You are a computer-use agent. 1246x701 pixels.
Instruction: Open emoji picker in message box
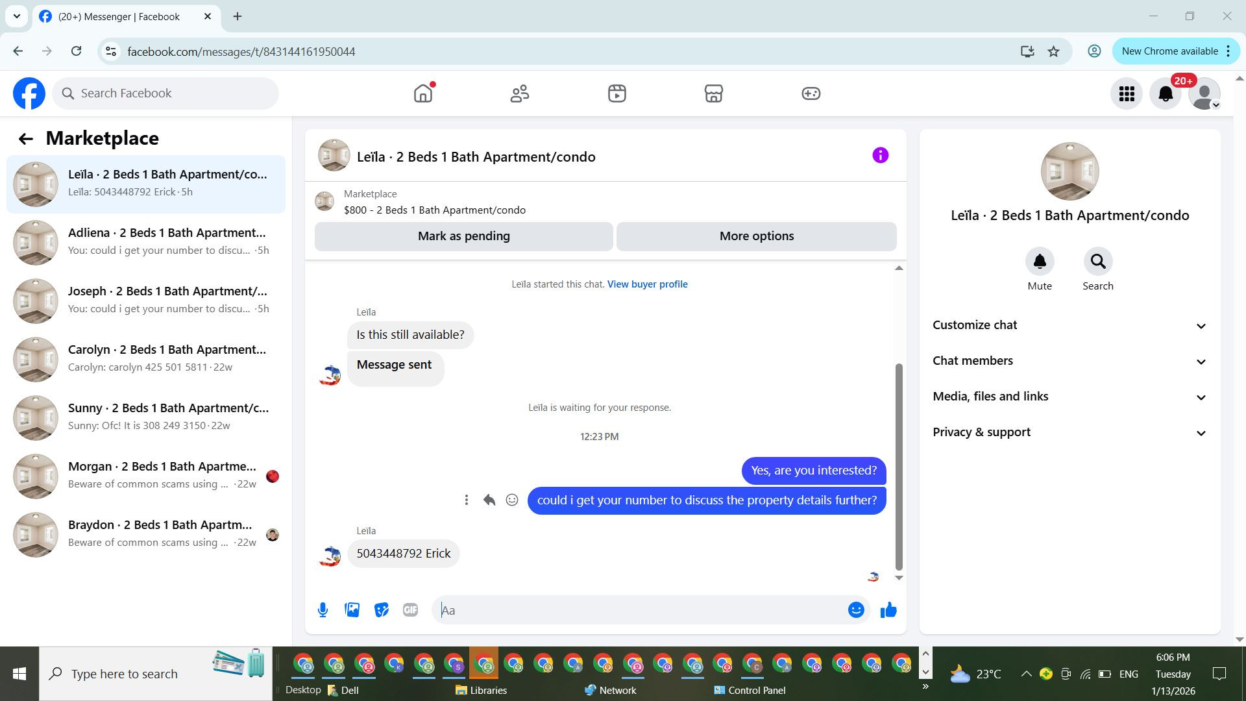[855, 610]
